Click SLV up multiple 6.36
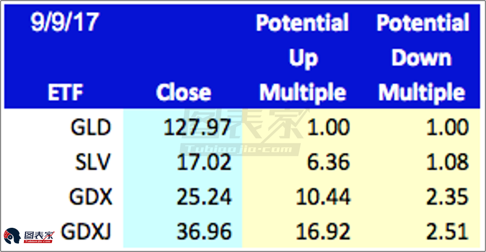The height and width of the screenshot is (252, 486). click(x=328, y=162)
